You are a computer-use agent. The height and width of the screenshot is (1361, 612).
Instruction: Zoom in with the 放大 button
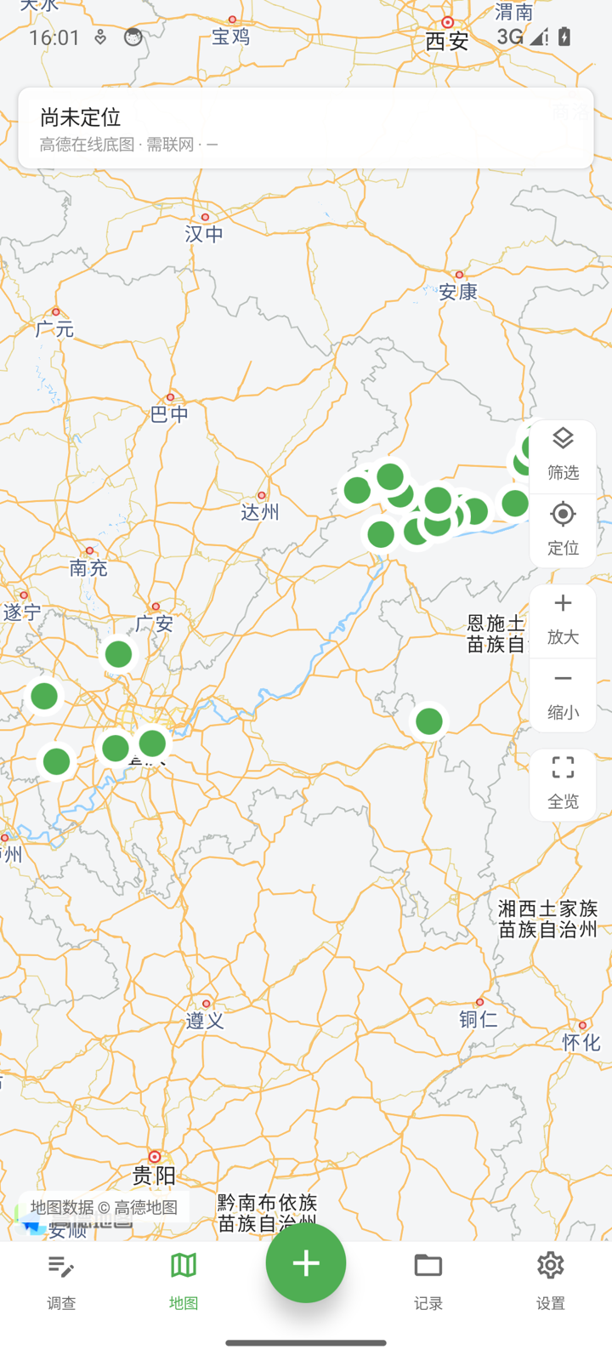click(x=563, y=621)
